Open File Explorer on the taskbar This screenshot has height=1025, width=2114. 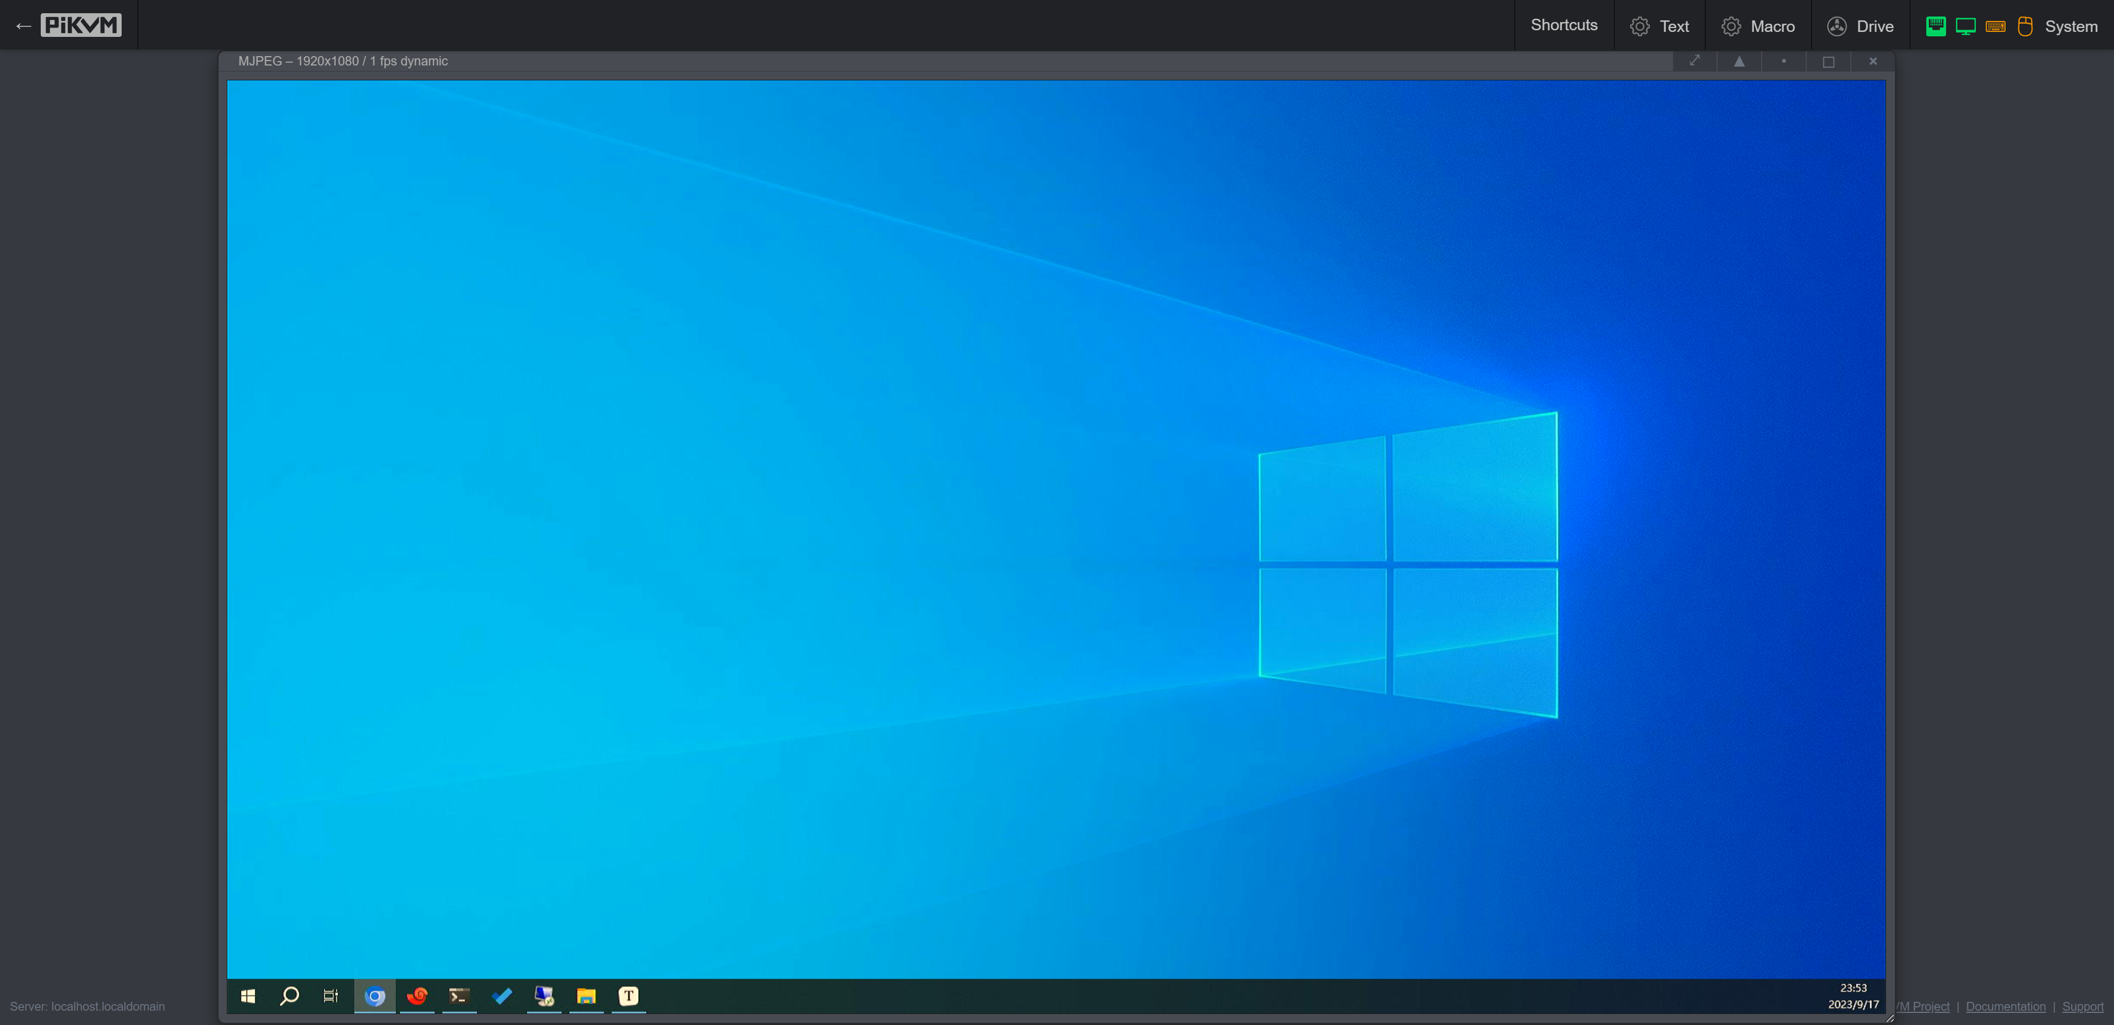(586, 996)
